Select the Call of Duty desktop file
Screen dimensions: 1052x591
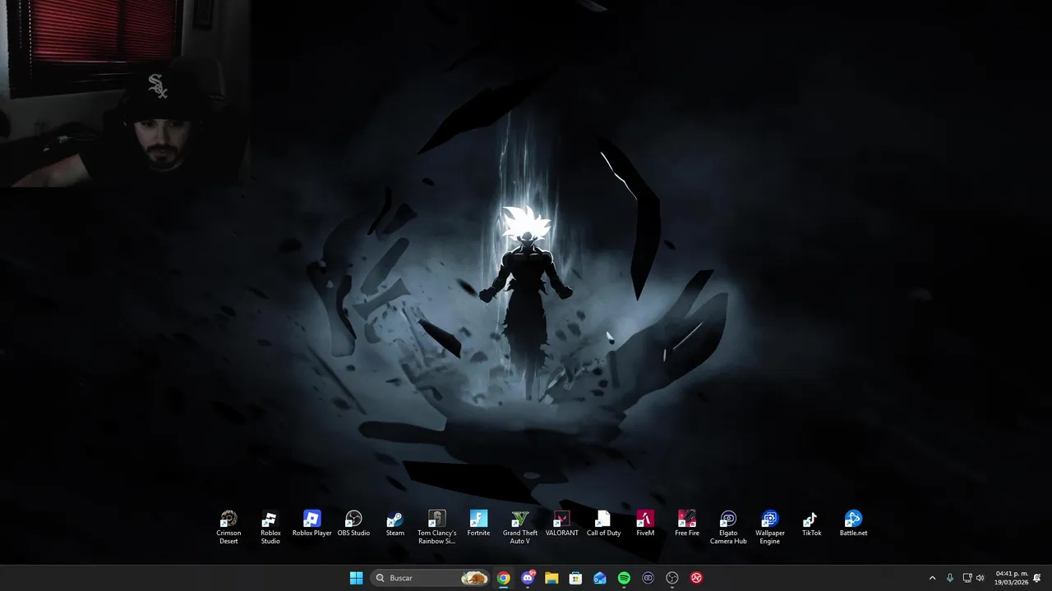(x=603, y=523)
